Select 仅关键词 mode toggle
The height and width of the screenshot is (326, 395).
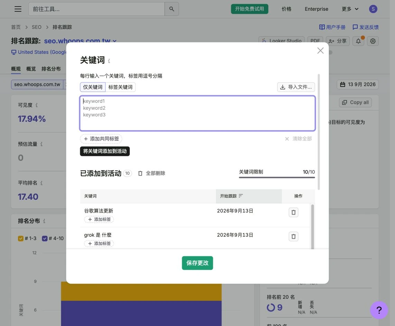[93, 87]
